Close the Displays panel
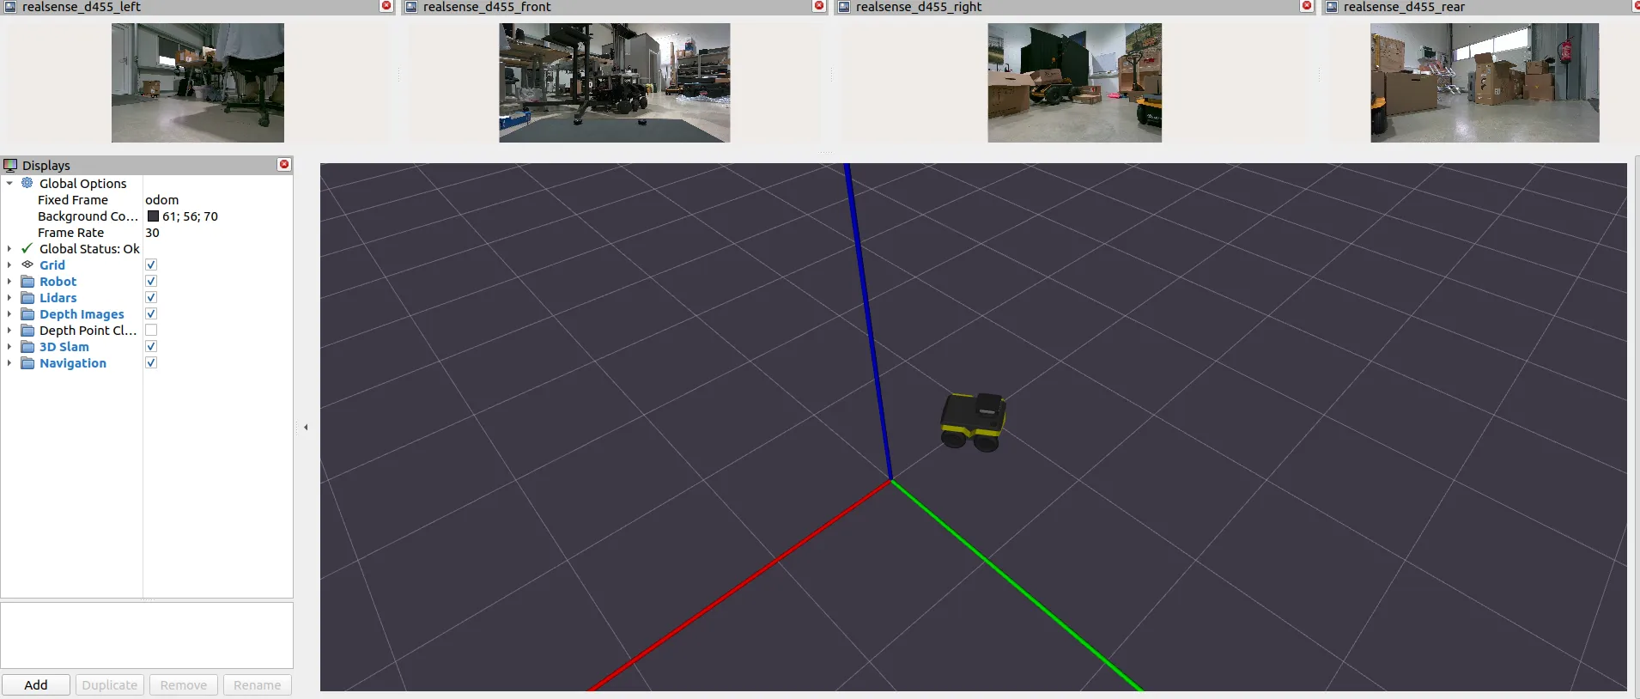The height and width of the screenshot is (699, 1640). click(x=284, y=165)
